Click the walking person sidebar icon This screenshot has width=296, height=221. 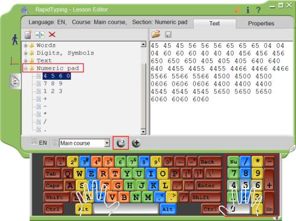click(15, 40)
